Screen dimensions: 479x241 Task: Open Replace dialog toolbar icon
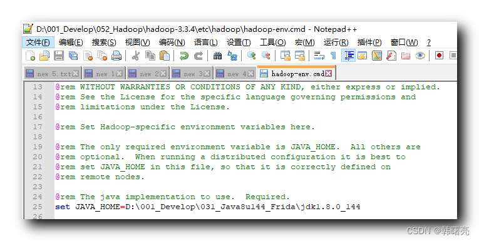click(232, 56)
